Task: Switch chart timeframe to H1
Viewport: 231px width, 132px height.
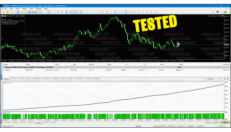Action: click(x=138, y=12)
